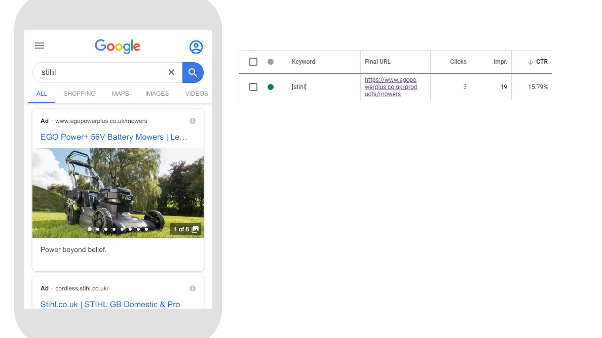Click the 'Power beyond belief.' ad description

(73, 249)
